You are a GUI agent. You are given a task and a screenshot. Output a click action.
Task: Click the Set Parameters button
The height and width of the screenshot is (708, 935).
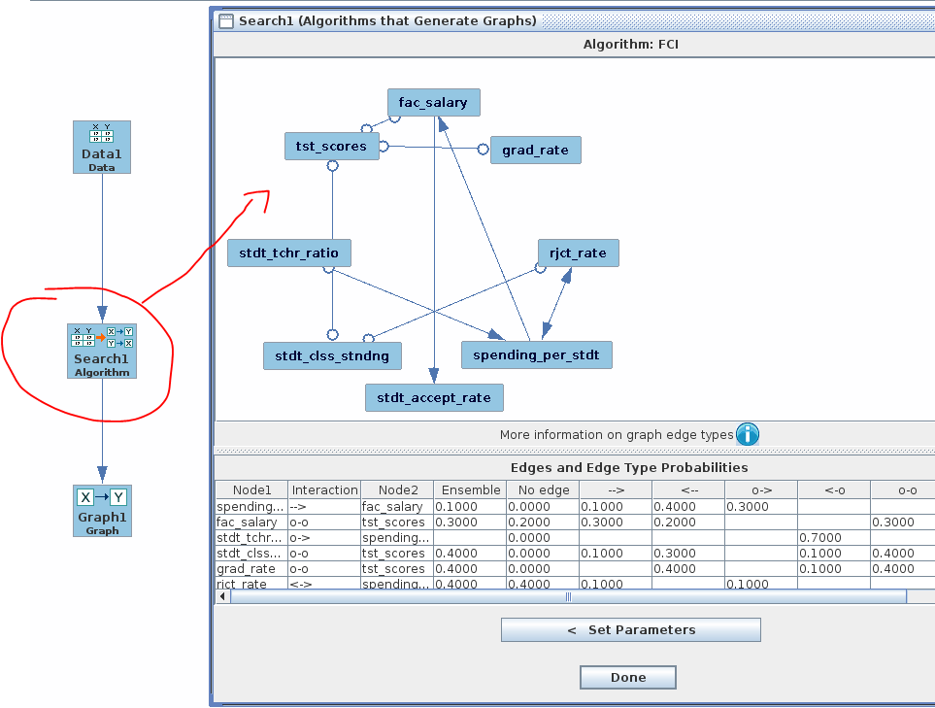[x=630, y=629]
